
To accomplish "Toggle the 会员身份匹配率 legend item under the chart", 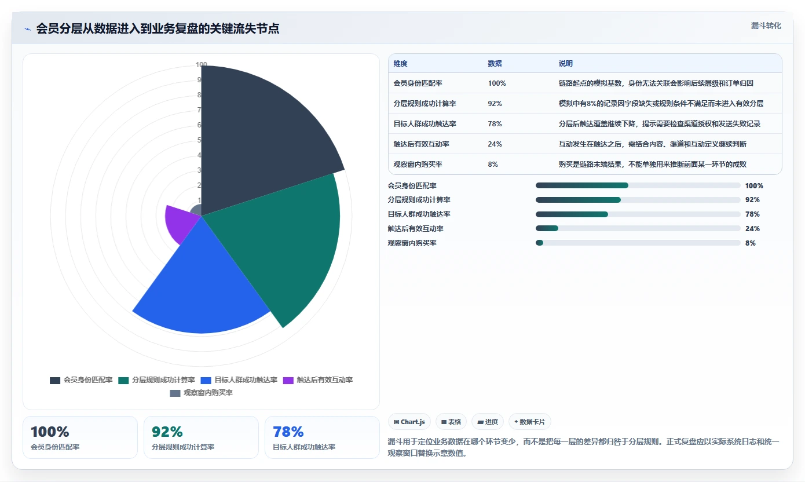I will pos(81,380).
